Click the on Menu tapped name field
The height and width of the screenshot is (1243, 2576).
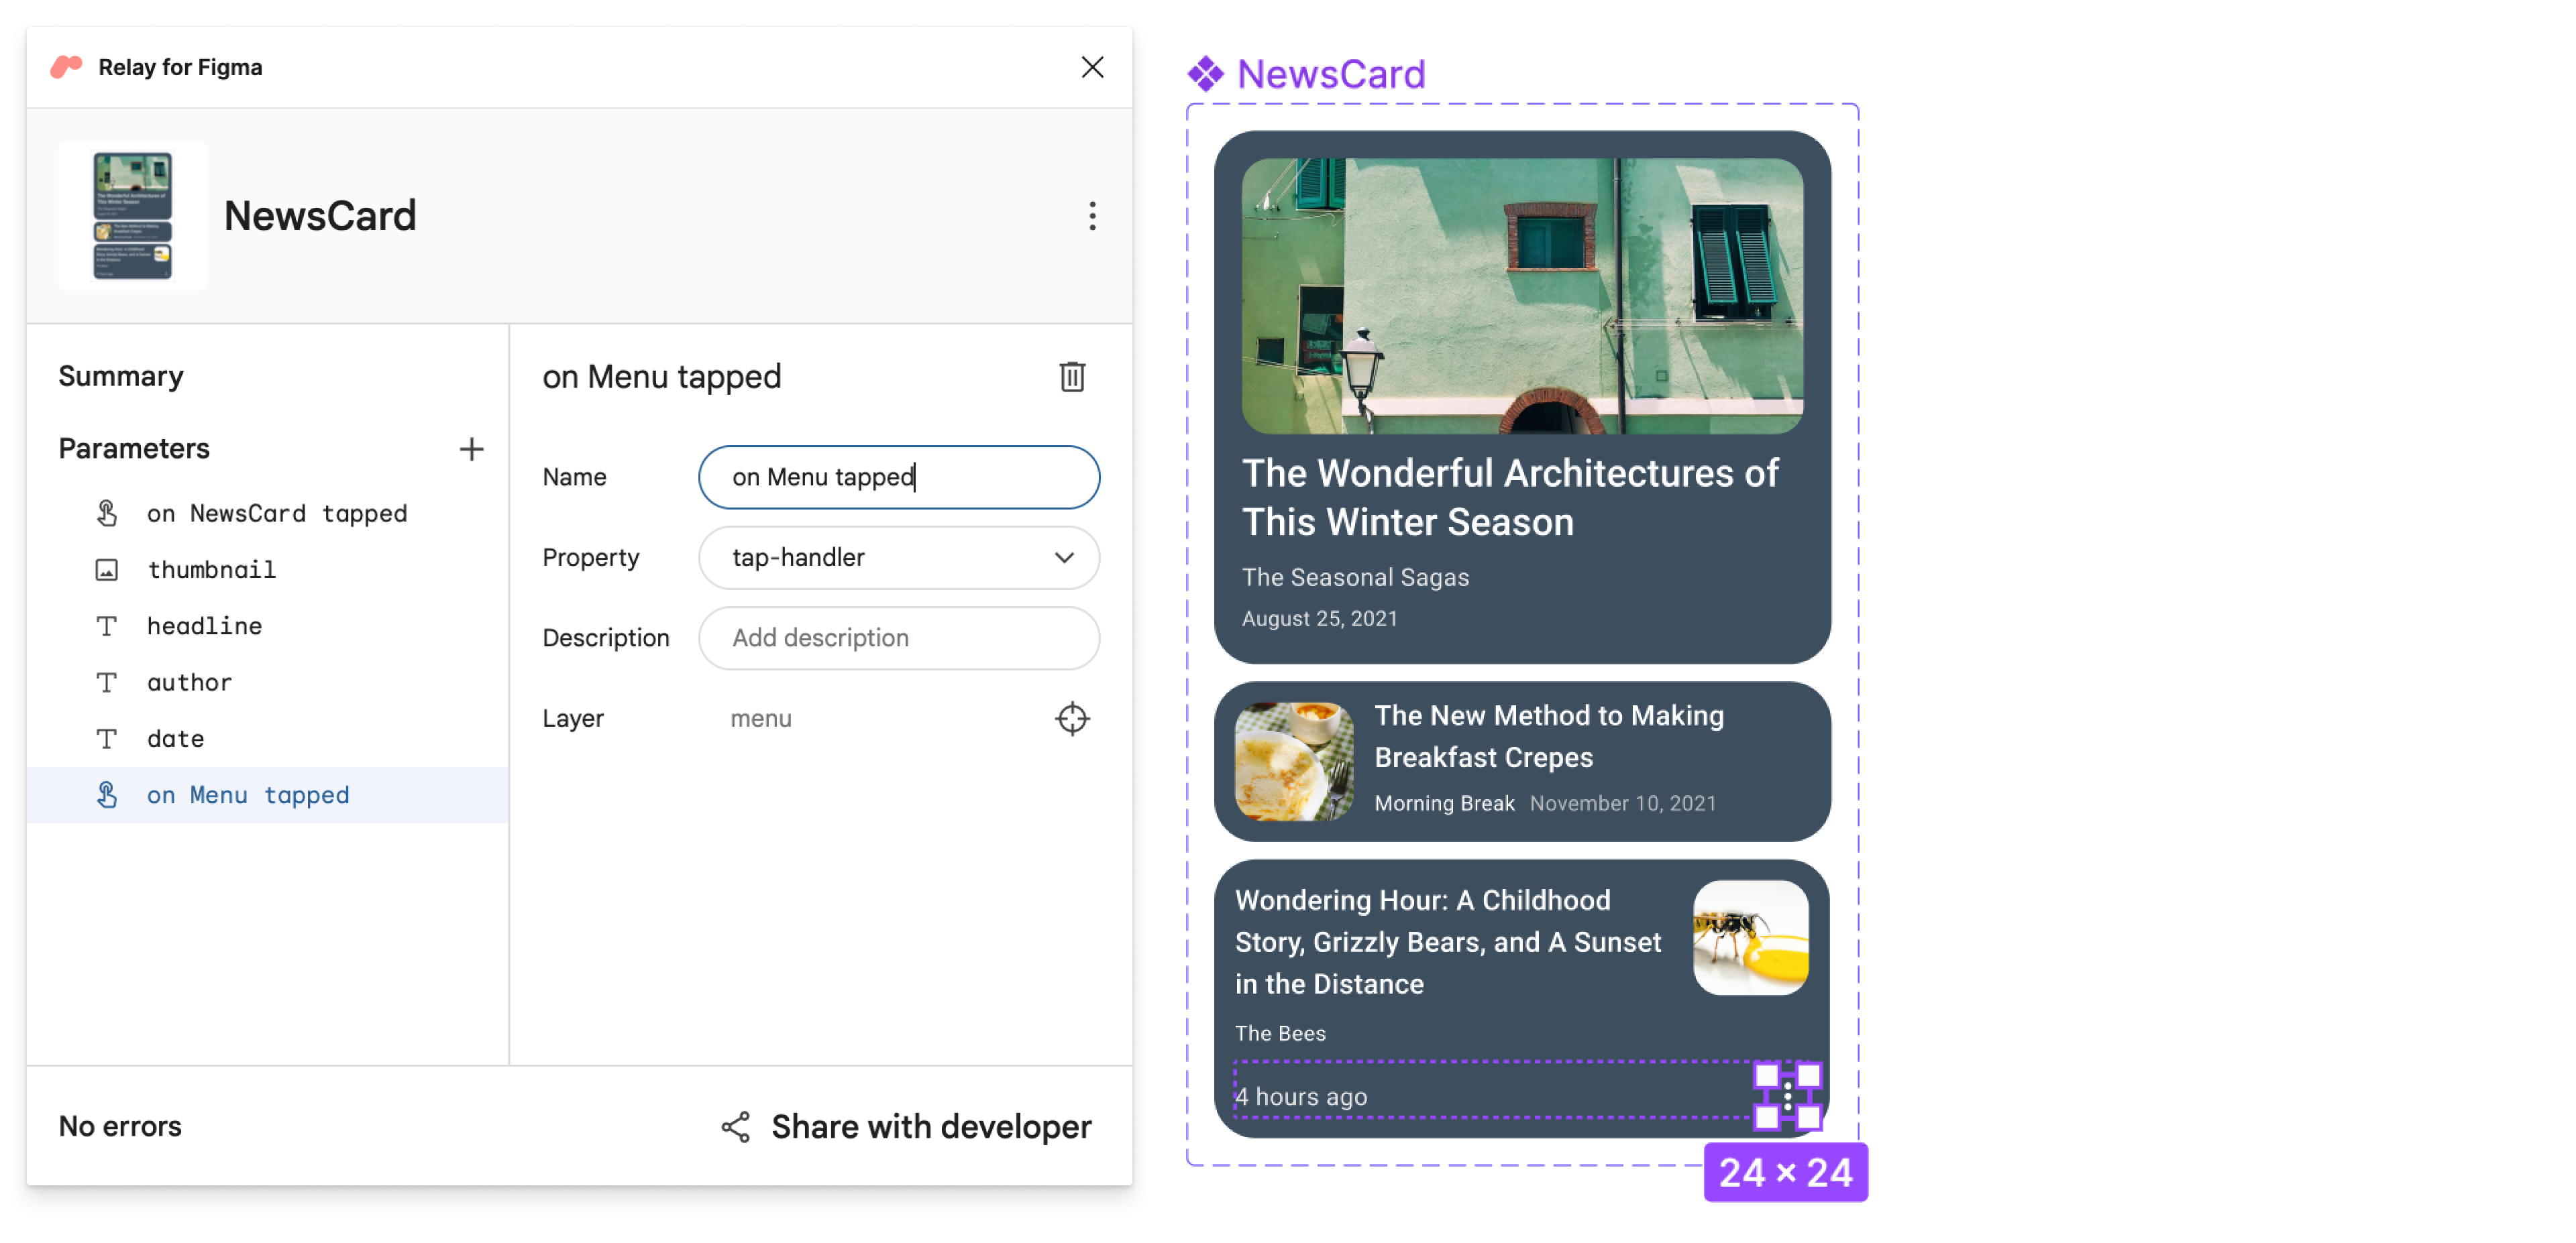pos(900,476)
